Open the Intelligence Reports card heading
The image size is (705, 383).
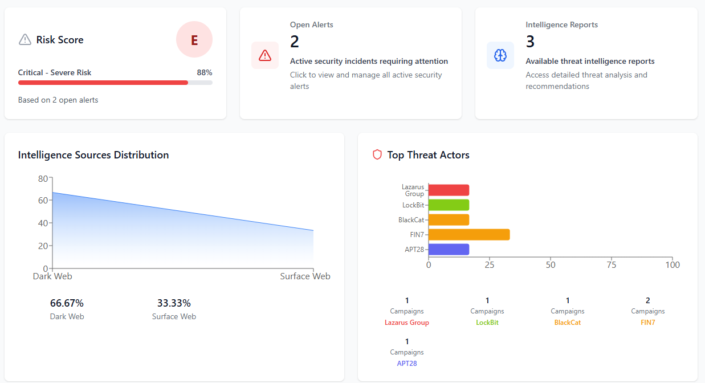coord(561,25)
